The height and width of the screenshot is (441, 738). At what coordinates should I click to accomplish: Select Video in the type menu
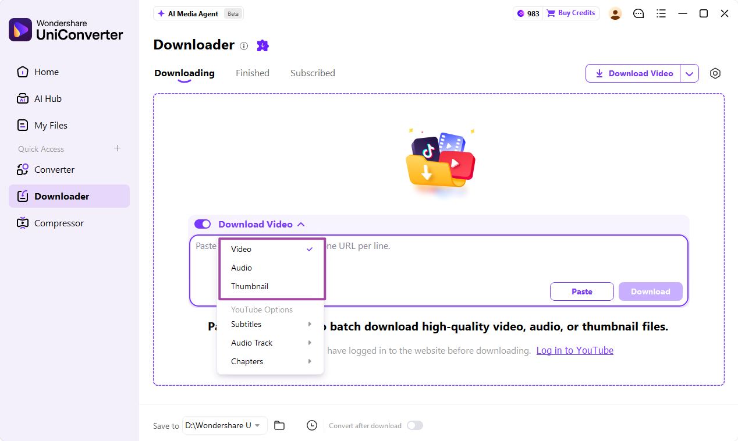point(272,249)
